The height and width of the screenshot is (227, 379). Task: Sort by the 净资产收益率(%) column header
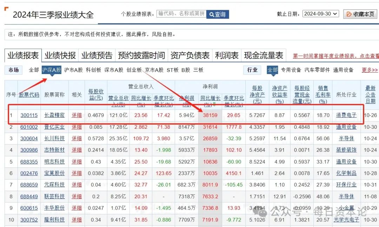280,95
